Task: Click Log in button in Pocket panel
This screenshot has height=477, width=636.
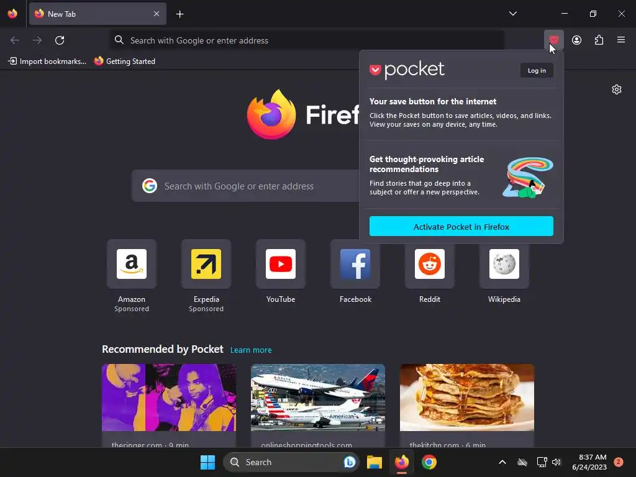Action: click(537, 71)
